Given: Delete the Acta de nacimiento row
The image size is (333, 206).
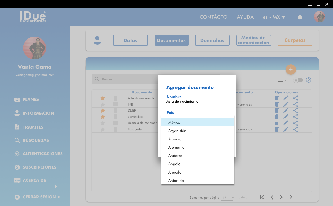Looking at the screenshot, I should pos(277,98).
